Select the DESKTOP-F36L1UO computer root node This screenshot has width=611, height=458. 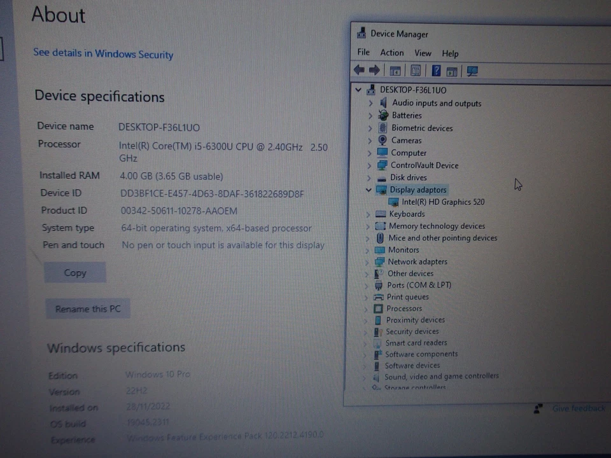(412, 90)
